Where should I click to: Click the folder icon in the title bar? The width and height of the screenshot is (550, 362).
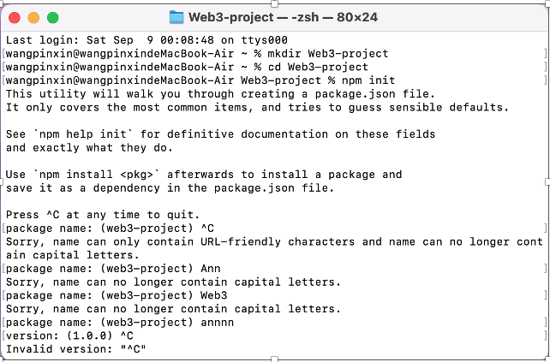(x=177, y=17)
